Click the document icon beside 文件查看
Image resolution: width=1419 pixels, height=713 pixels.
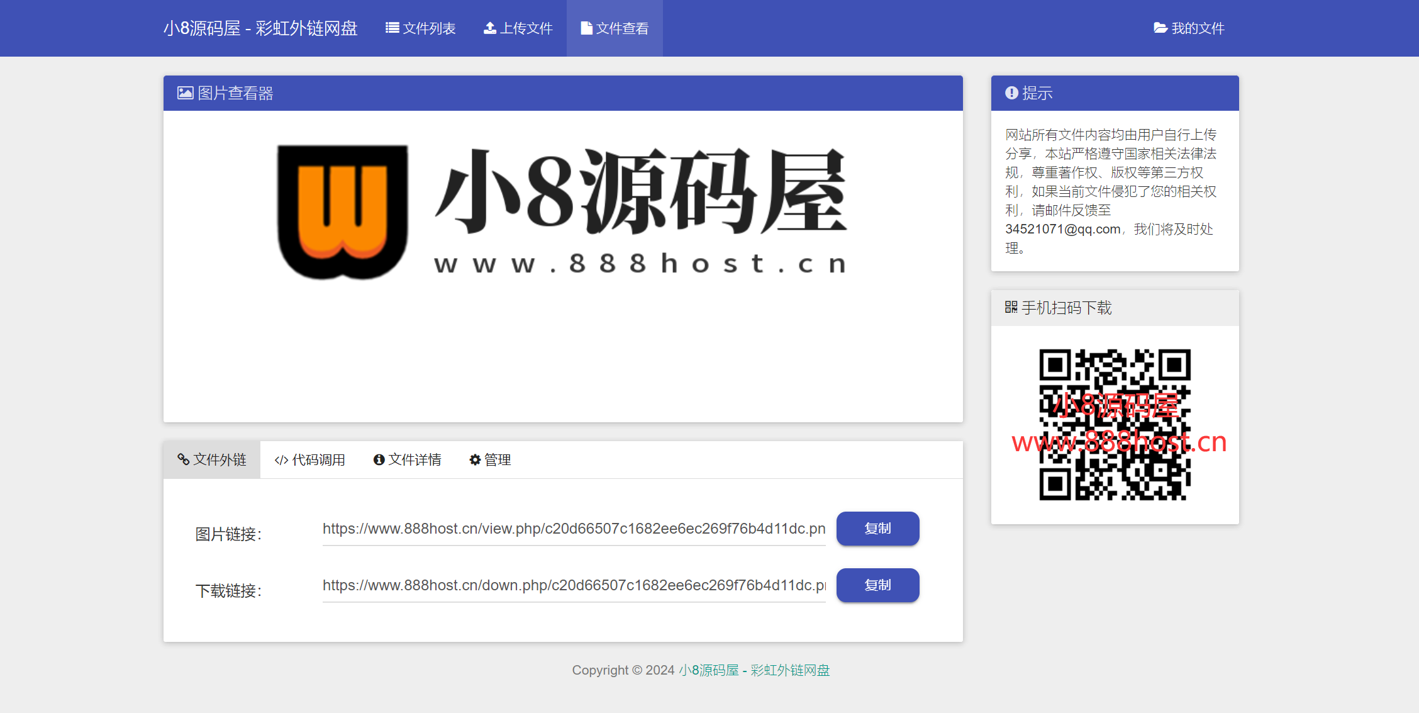click(586, 28)
